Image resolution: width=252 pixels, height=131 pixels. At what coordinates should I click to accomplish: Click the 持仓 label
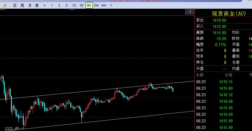(200, 62)
